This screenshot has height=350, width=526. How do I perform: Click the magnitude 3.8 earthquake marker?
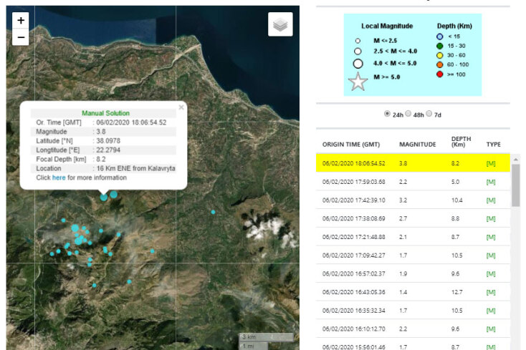click(104, 197)
